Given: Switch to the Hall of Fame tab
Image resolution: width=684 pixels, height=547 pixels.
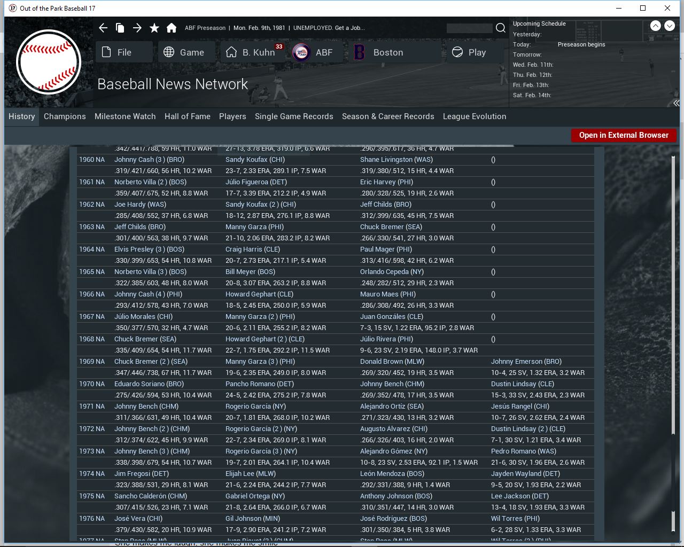Looking at the screenshot, I should click(187, 116).
